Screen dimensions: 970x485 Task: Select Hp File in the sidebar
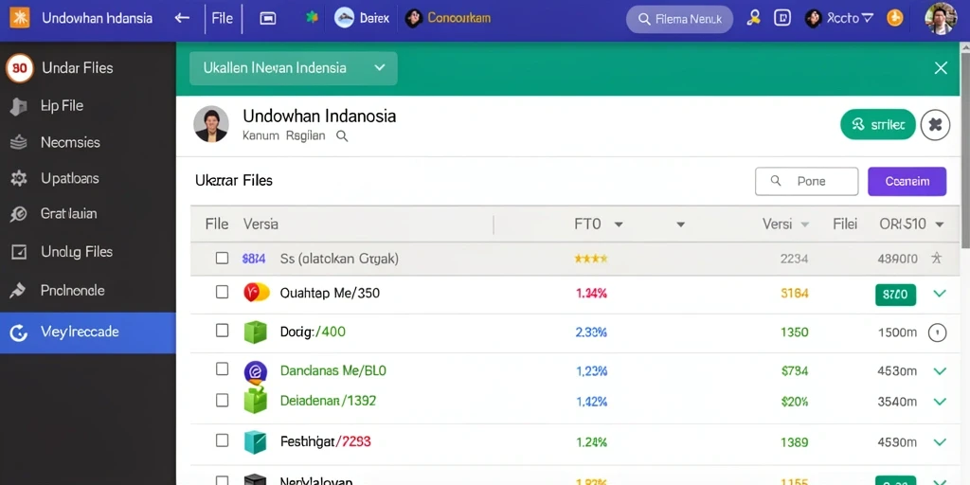click(x=88, y=106)
